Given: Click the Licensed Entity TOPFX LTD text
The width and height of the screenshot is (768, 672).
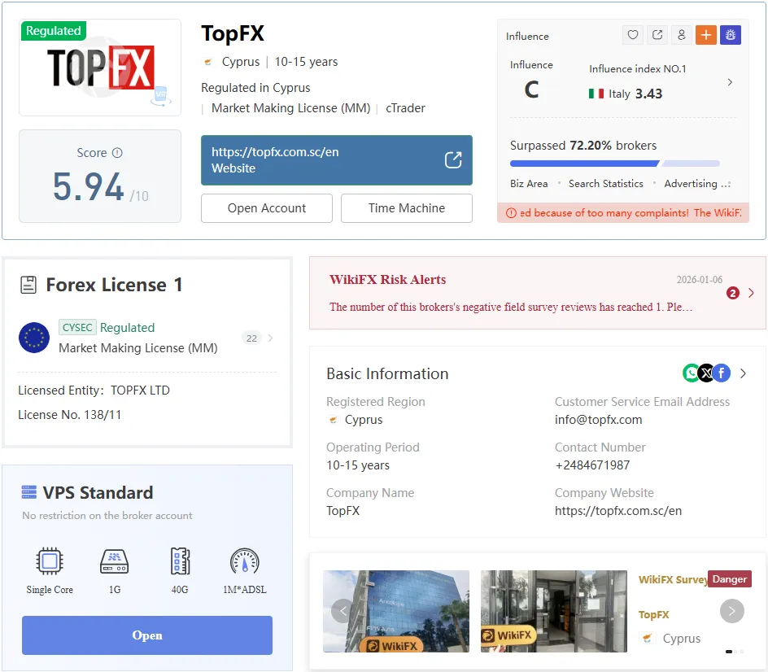Looking at the screenshot, I should click(94, 391).
